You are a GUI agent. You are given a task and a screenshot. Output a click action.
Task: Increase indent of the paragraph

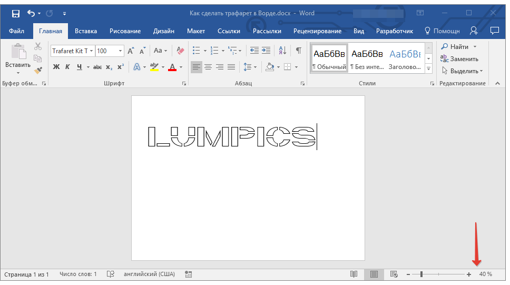[266, 51]
